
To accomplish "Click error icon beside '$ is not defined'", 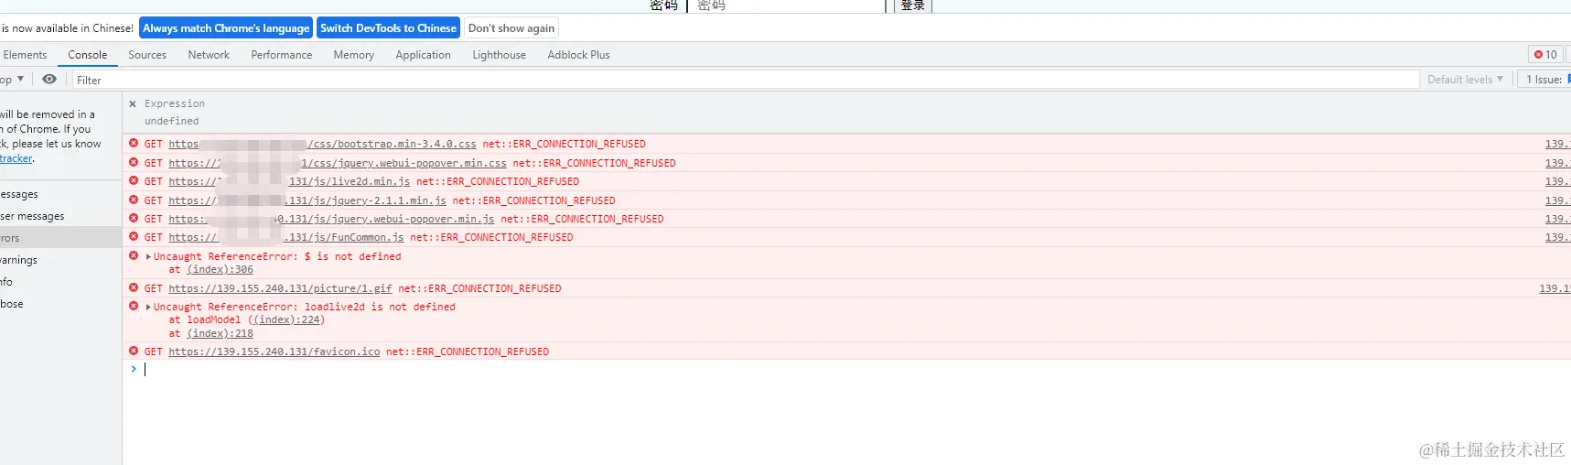I will pyautogui.click(x=134, y=256).
